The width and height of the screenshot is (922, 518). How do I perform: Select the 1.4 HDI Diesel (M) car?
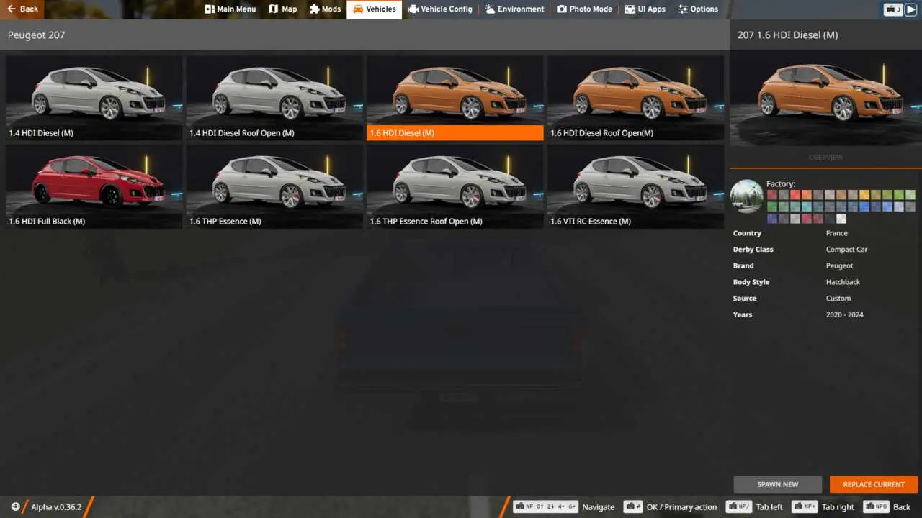click(x=94, y=98)
